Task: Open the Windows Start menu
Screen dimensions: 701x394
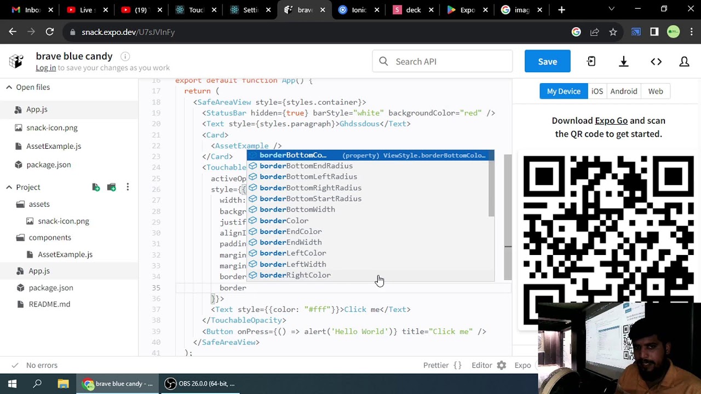Action: pyautogui.click(x=12, y=384)
